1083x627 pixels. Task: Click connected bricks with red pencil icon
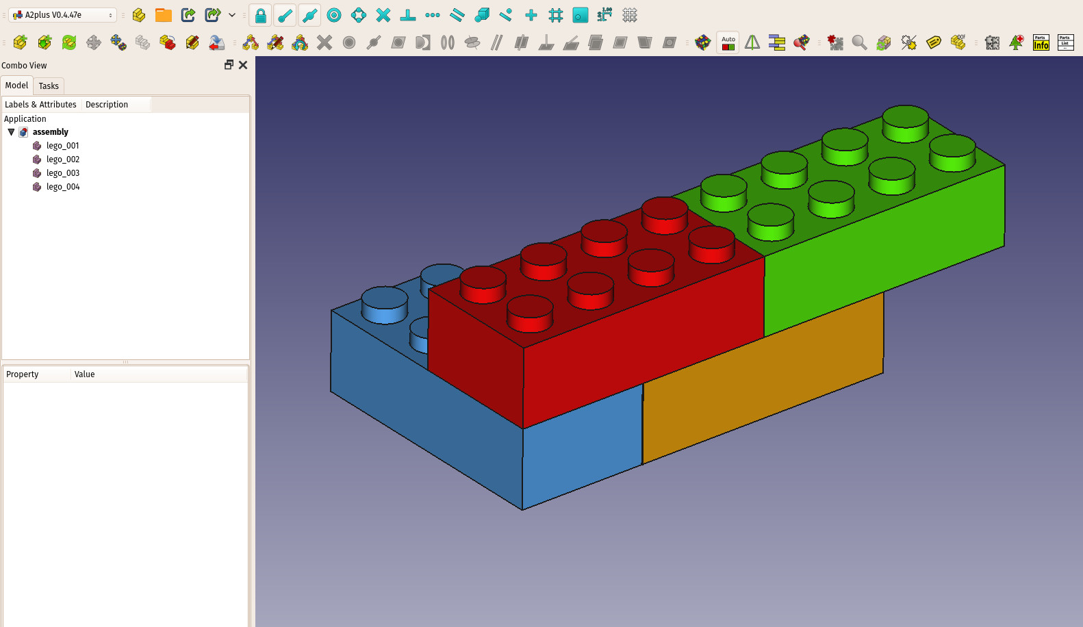tap(275, 42)
